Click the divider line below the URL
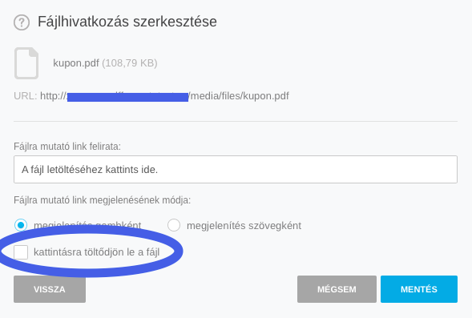Image resolution: width=472 pixels, height=318 pixels. tap(236, 122)
